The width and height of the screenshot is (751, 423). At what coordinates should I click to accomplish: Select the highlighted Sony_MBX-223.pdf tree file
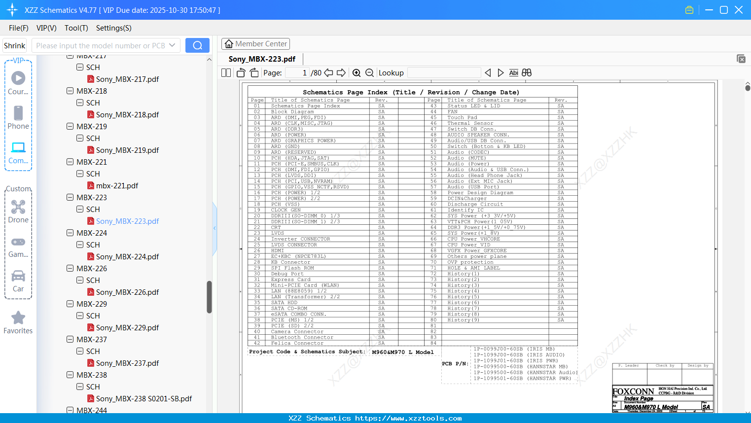tap(127, 221)
